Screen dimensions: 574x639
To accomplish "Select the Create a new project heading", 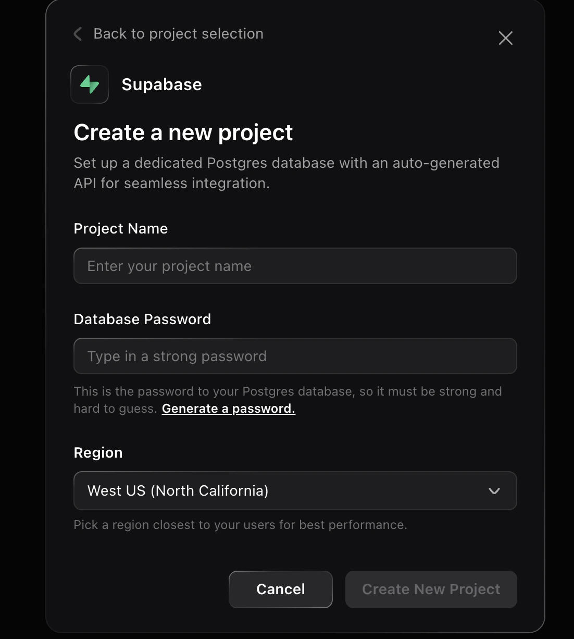I will tap(183, 132).
